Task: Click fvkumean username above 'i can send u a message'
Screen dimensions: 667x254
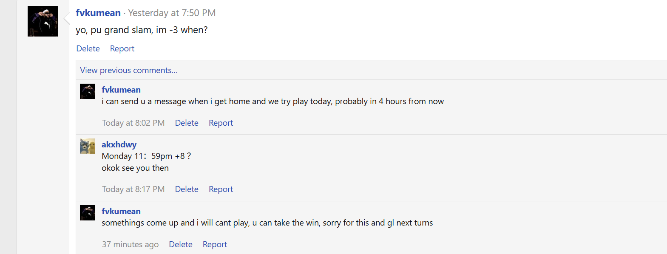Action: click(121, 90)
